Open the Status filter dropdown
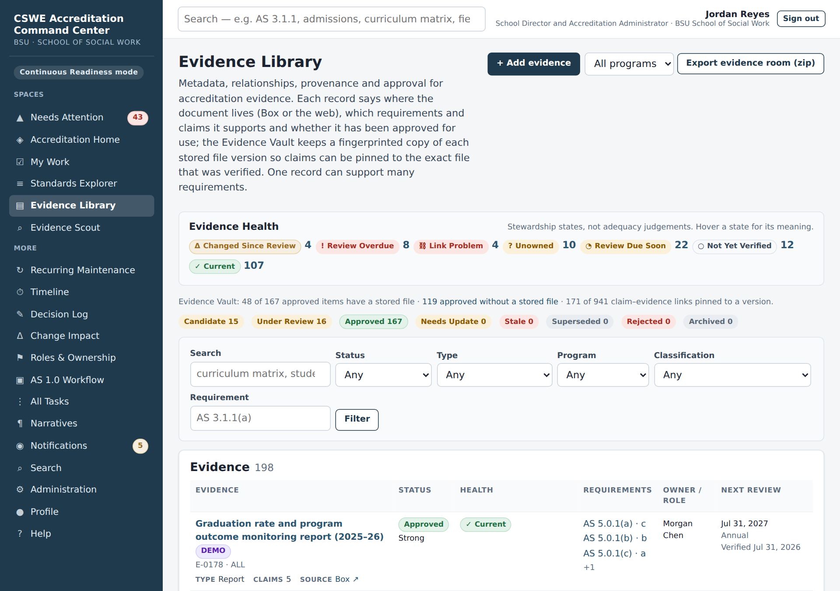The width and height of the screenshot is (840, 591). (383, 375)
